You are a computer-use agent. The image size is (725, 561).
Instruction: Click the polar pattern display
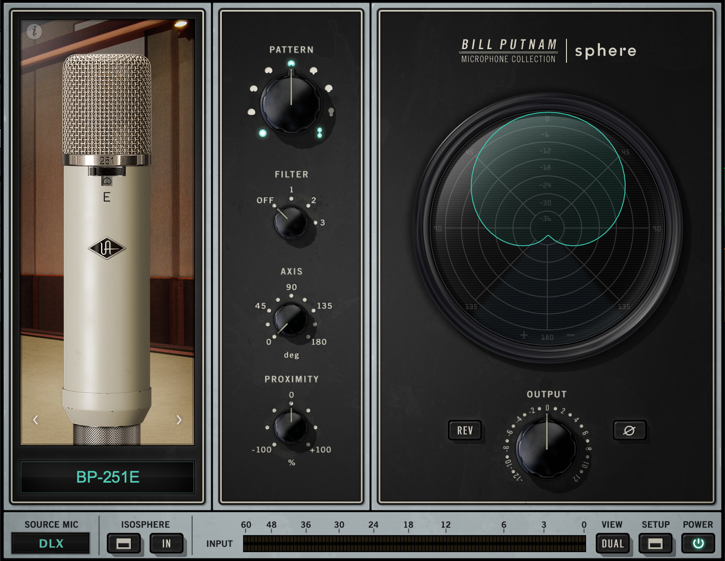[547, 228]
